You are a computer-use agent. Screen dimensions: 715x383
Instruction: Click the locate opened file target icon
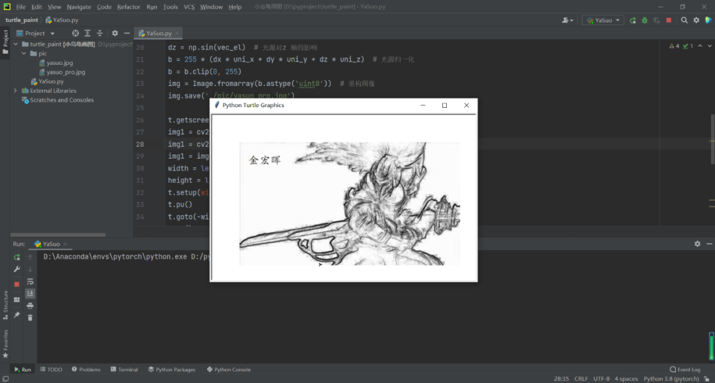point(75,33)
